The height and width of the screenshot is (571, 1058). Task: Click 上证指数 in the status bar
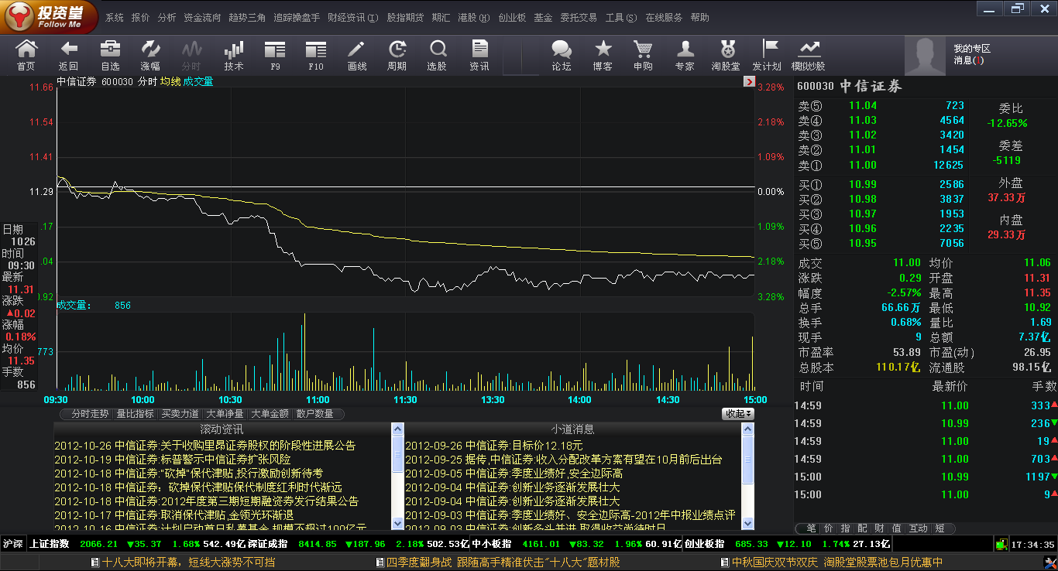click(50, 544)
